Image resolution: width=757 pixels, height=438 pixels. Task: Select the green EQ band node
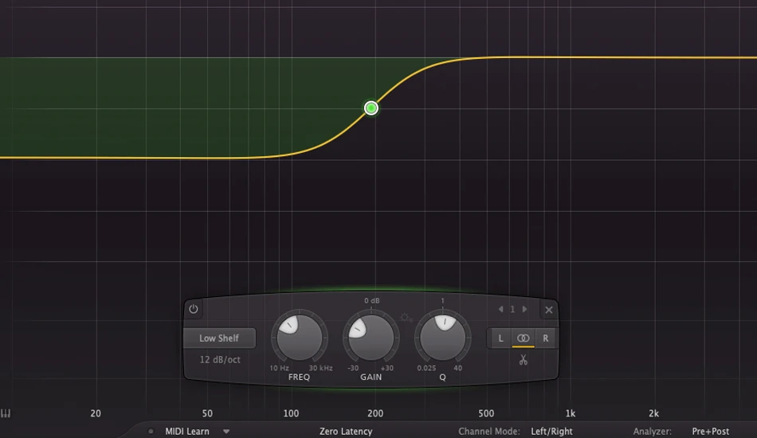371,108
